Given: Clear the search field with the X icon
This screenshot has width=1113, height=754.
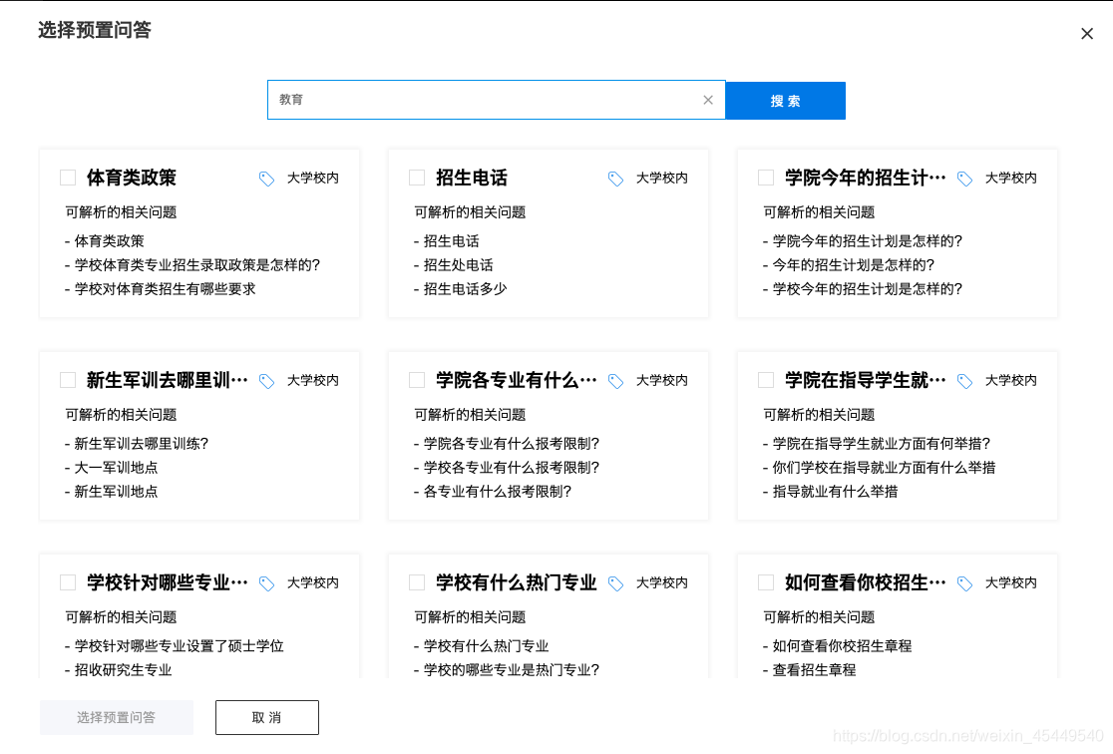Looking at the screenshot, I should 708,100.
